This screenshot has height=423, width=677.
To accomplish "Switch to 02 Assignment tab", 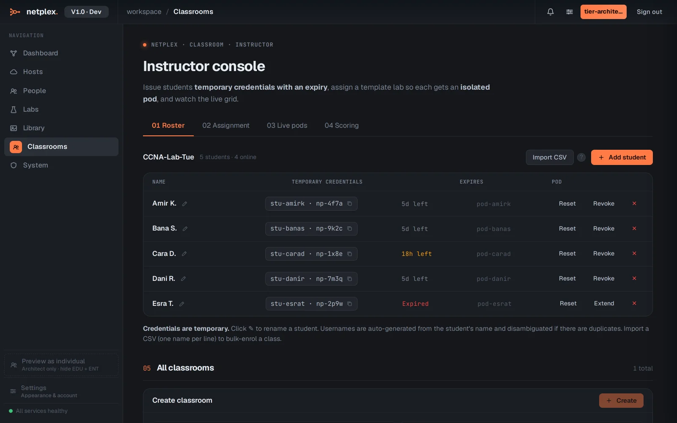I will tap(226, 126).
